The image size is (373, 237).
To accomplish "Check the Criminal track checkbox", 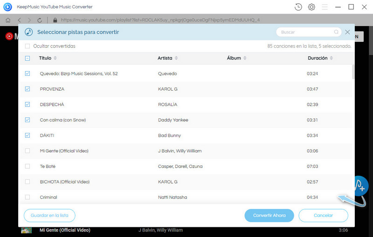I will click(x=28, y=197).
